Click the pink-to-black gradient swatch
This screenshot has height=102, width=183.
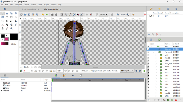tap(5, 44)
